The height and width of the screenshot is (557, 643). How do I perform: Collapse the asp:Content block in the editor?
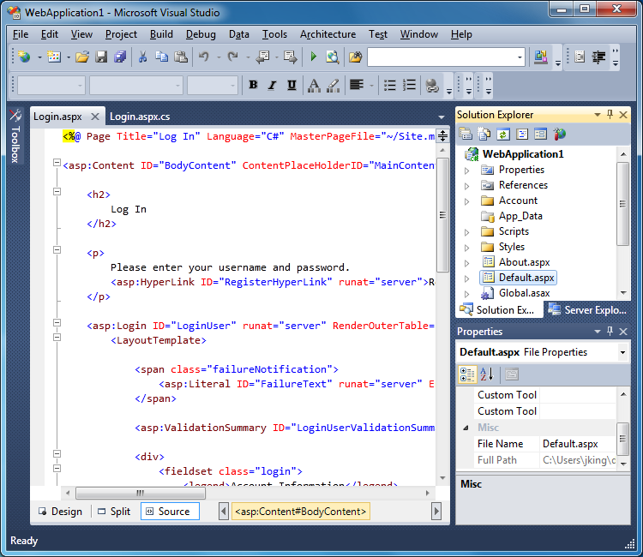[57, 163]
